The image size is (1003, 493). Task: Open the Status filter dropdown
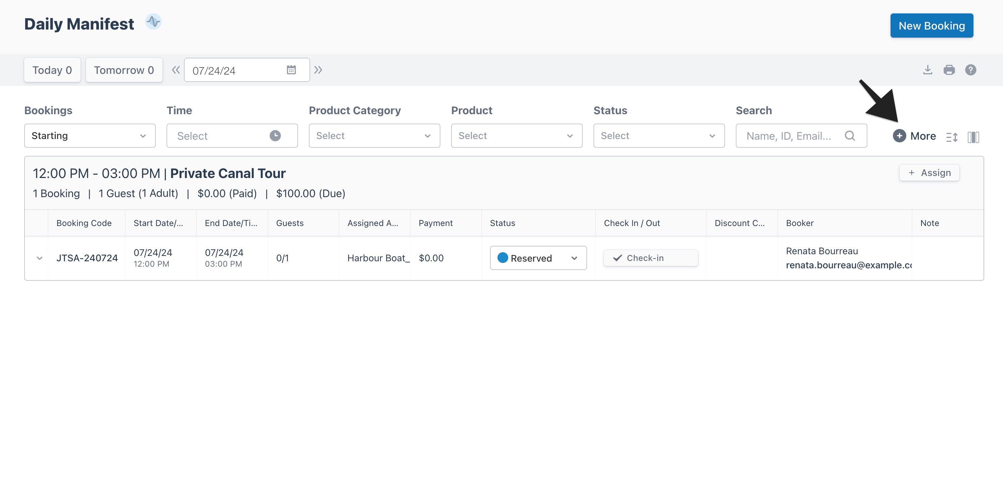659,136
